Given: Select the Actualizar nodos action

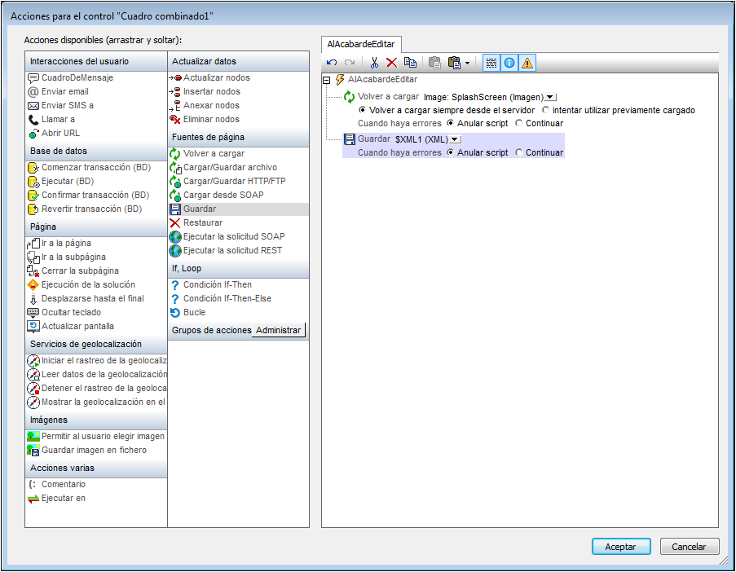Looking at the screenshot, I should (x=209, y=78).
